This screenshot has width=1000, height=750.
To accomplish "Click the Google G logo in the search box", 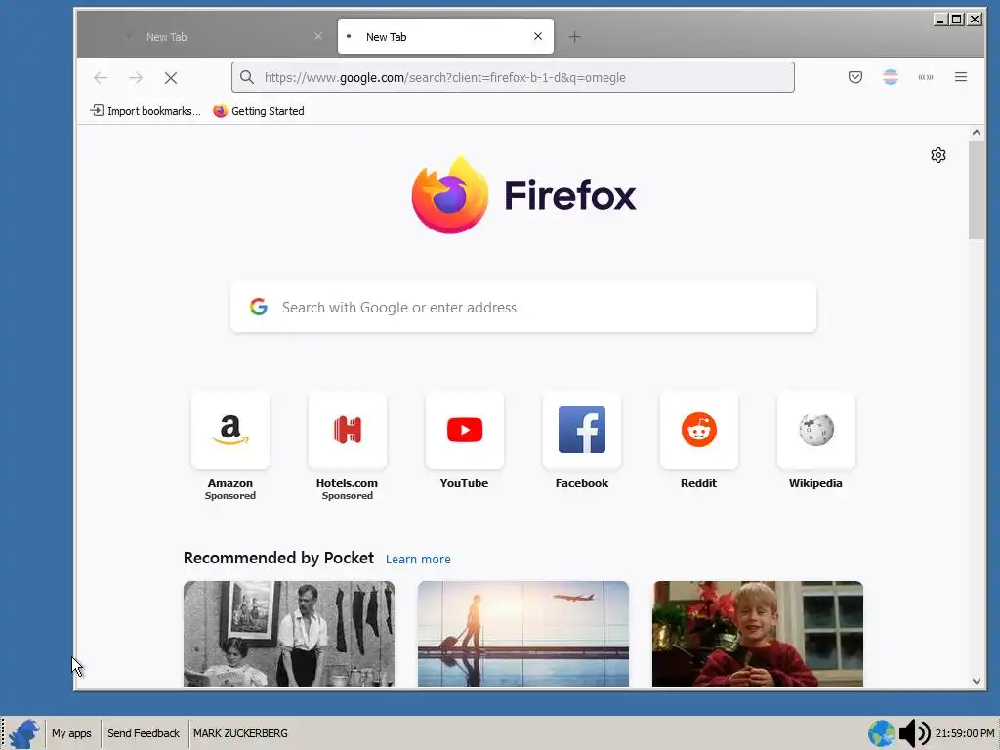I will [x=258, y=307].
